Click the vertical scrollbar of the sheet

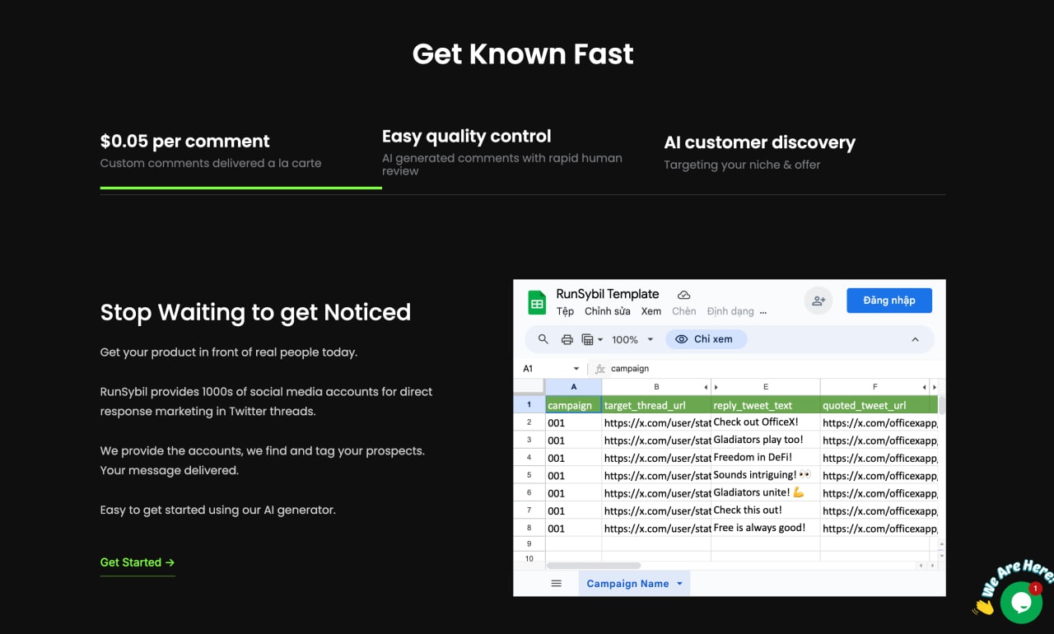(x=941, y=403)
